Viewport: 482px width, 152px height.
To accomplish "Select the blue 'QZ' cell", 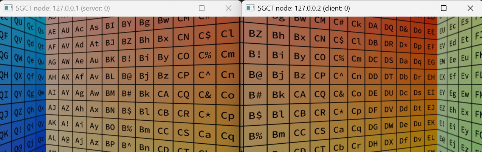I will point(18,112).
